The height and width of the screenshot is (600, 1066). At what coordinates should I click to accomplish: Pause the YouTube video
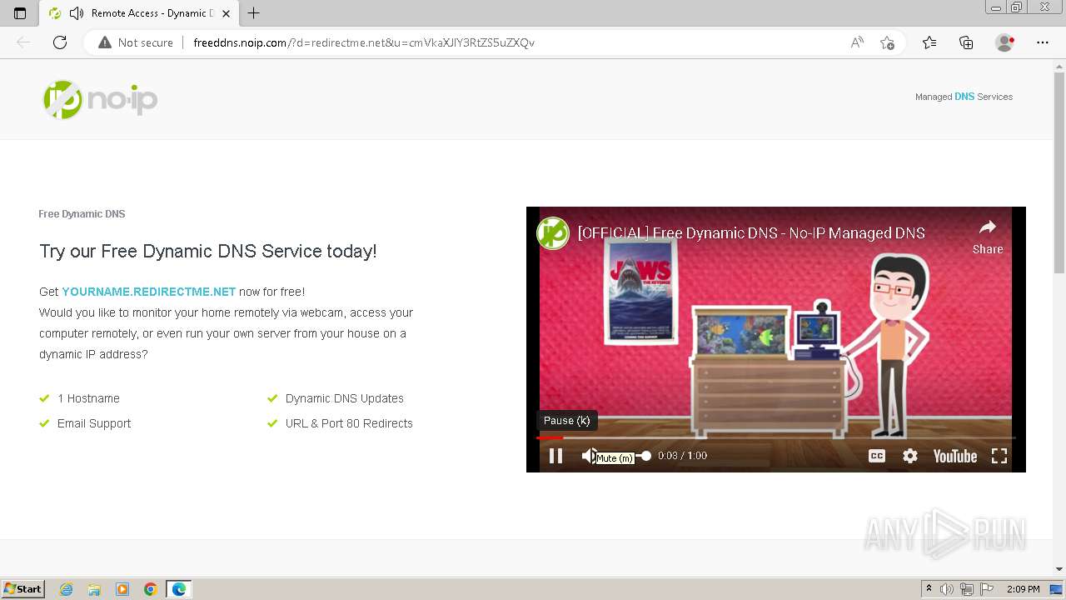555,456
